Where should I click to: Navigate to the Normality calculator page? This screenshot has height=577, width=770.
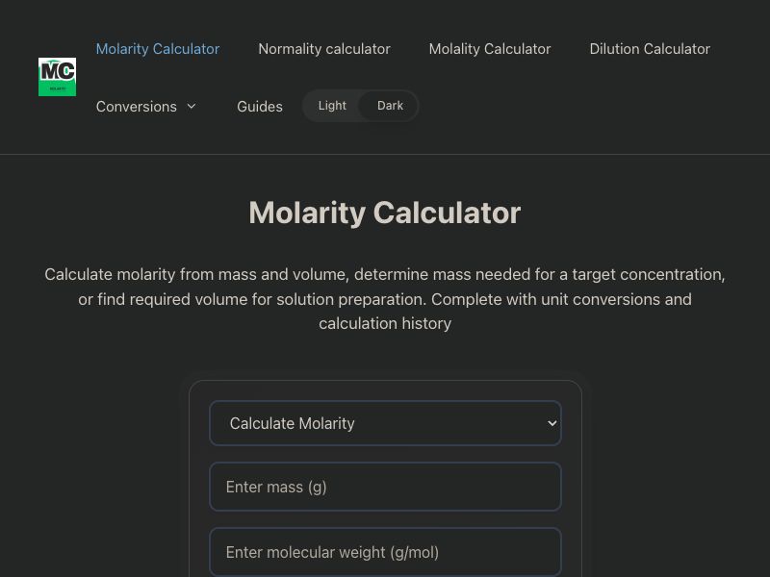323,49
